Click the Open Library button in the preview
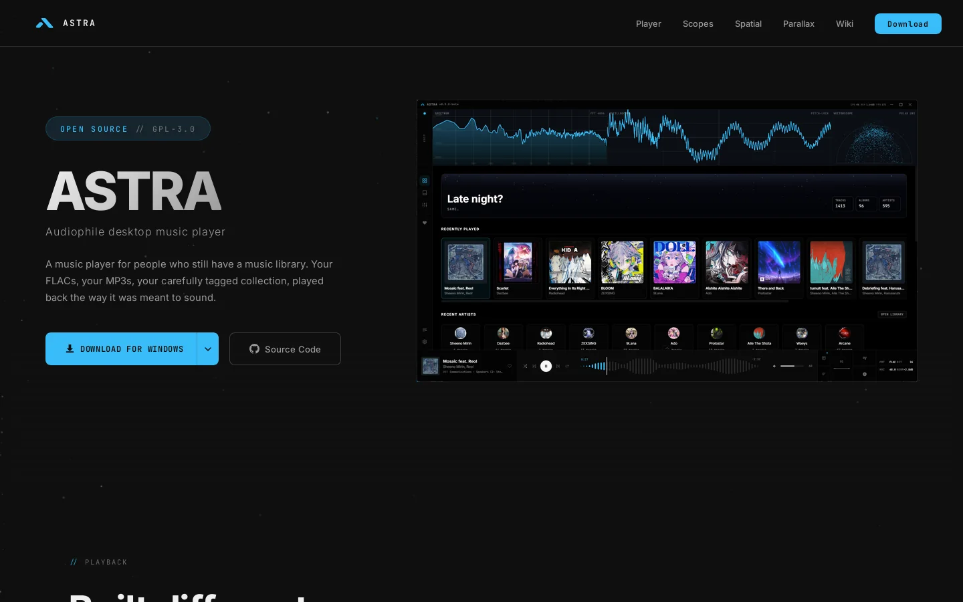The image size is (963, 602). coord(892,314)
